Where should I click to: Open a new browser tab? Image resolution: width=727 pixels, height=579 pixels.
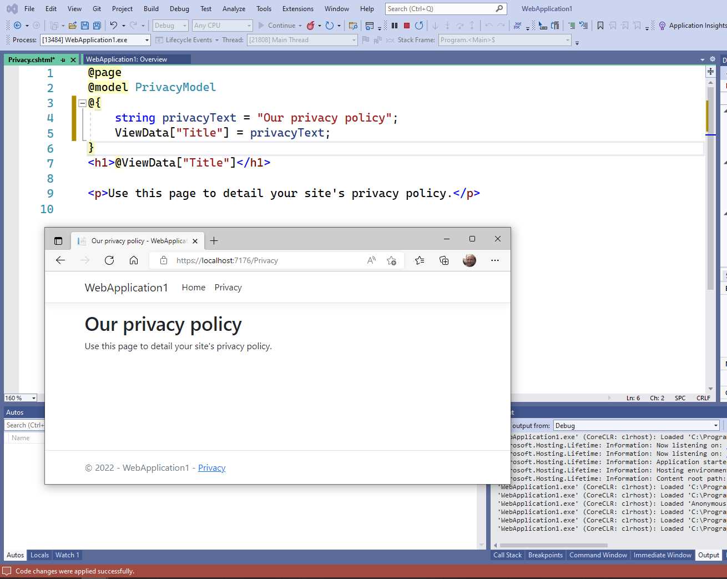[x=214, y=241]
